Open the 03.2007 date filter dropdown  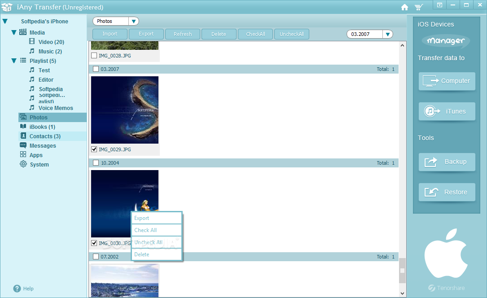pos(388,34)
